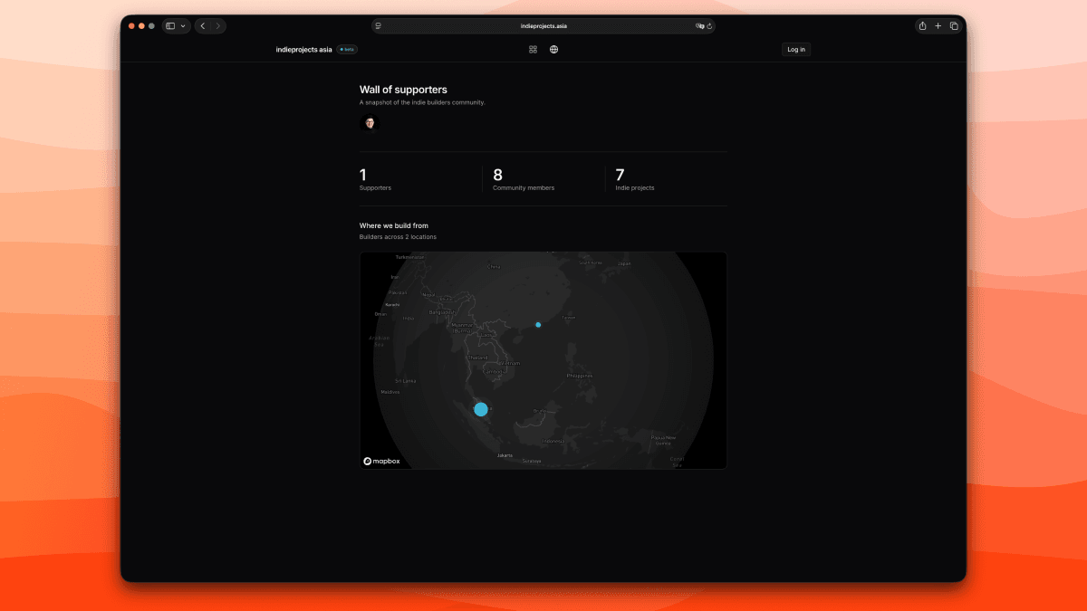The height and width of the screenshot is (611, 1087).
Task: Click the Log in button
Action: click(795, 49)
